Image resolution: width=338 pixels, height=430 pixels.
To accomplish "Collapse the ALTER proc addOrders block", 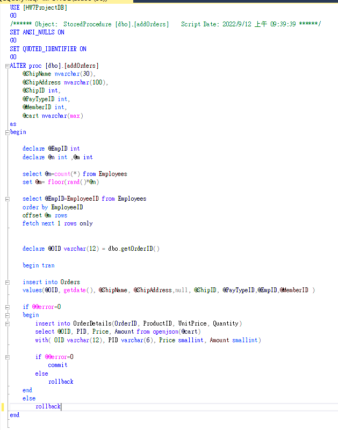I will (x=7, y=66).
